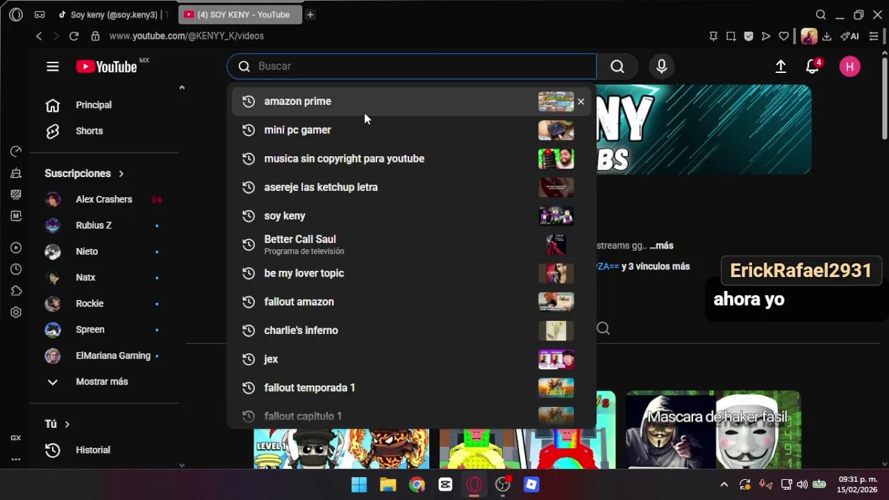Image resolution: width=889 pixels, height=500 pixels.
Task: Click the heart bookmark icon in address bar
Action: 783,36
